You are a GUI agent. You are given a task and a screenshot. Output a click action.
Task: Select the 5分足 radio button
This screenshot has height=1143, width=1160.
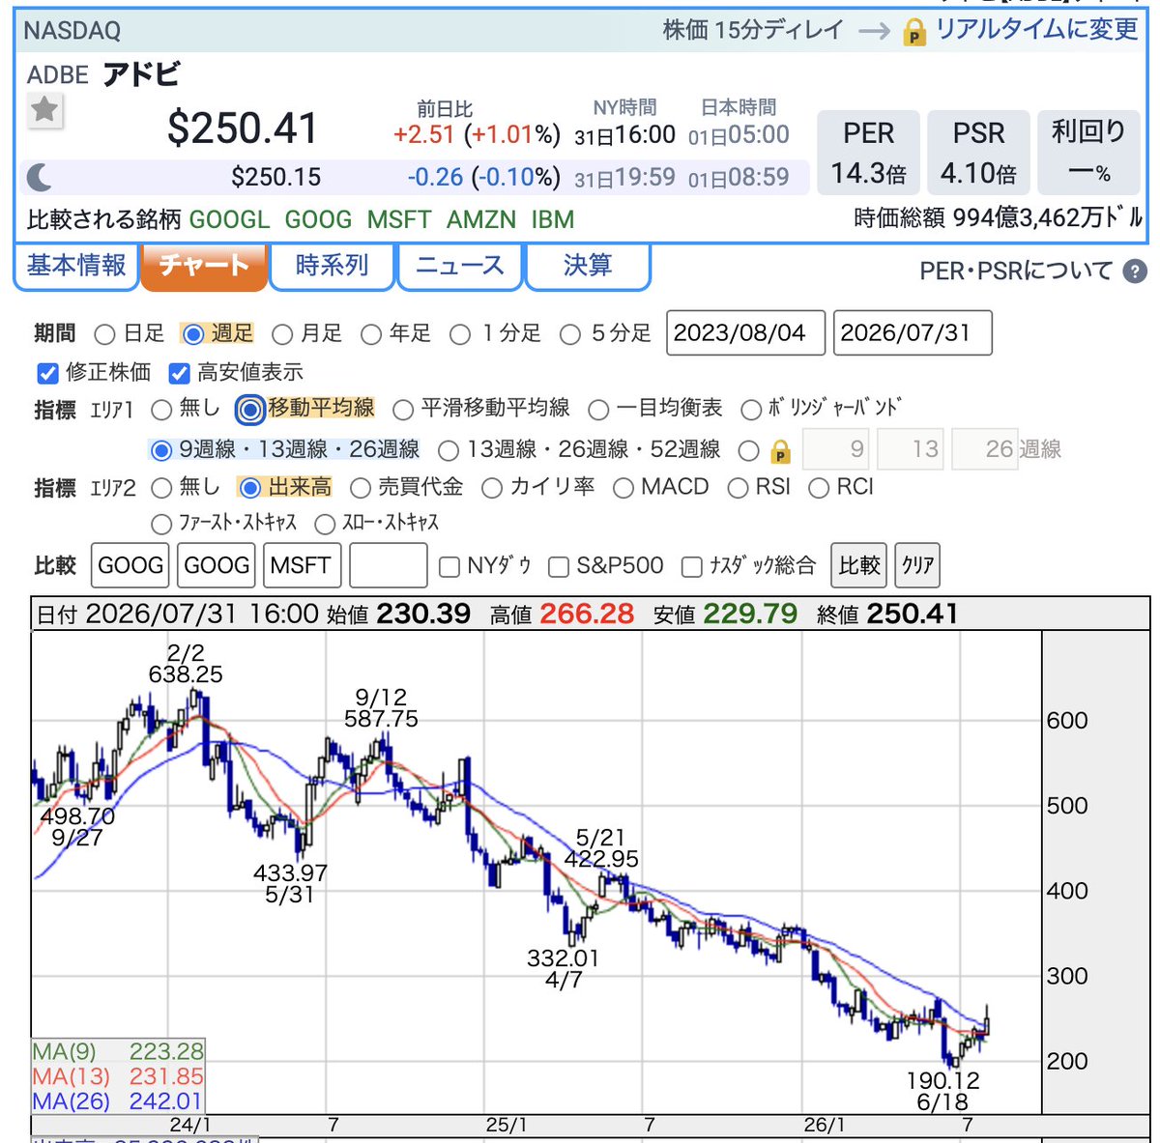click(570, 334)
